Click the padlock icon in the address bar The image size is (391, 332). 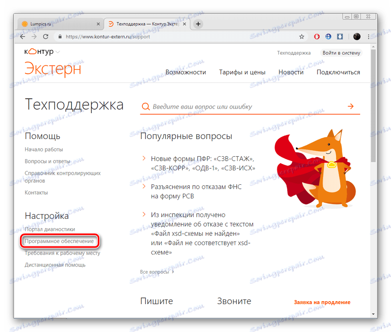tap(60, 36)
